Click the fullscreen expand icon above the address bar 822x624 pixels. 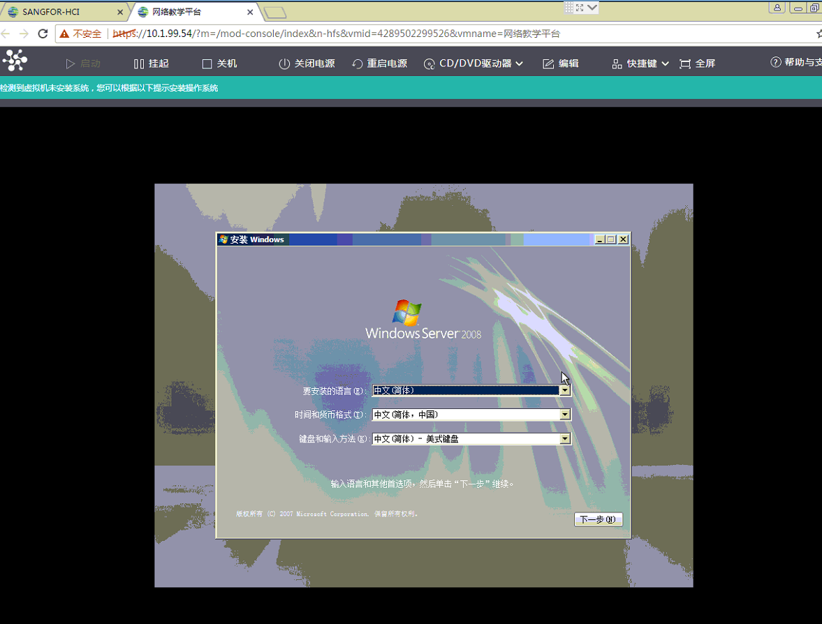point(579,8)
